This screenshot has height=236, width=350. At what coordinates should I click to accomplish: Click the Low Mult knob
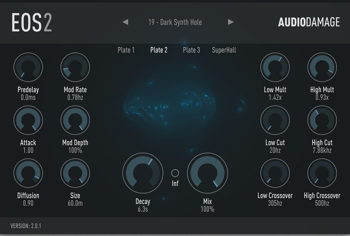275,67
